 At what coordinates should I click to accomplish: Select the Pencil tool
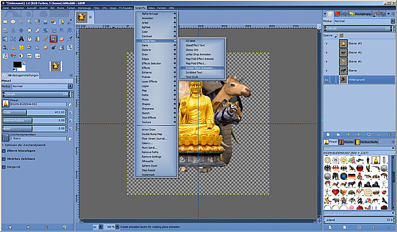coord(46,39)
